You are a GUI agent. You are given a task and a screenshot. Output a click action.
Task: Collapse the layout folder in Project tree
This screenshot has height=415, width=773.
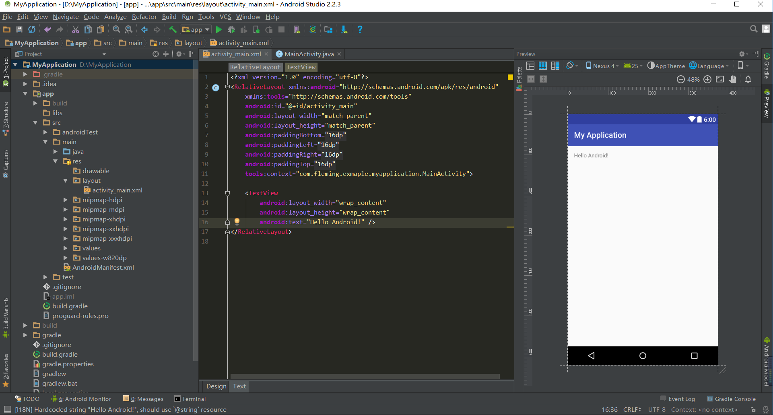(66, 180)
